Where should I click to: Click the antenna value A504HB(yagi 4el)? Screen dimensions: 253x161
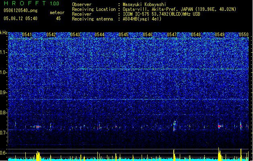tap(142, 19)
